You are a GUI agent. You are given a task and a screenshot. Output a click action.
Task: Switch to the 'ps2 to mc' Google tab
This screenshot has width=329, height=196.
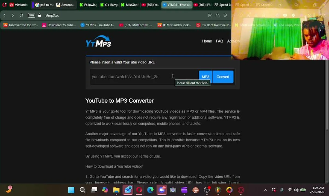tap(44, 5)
